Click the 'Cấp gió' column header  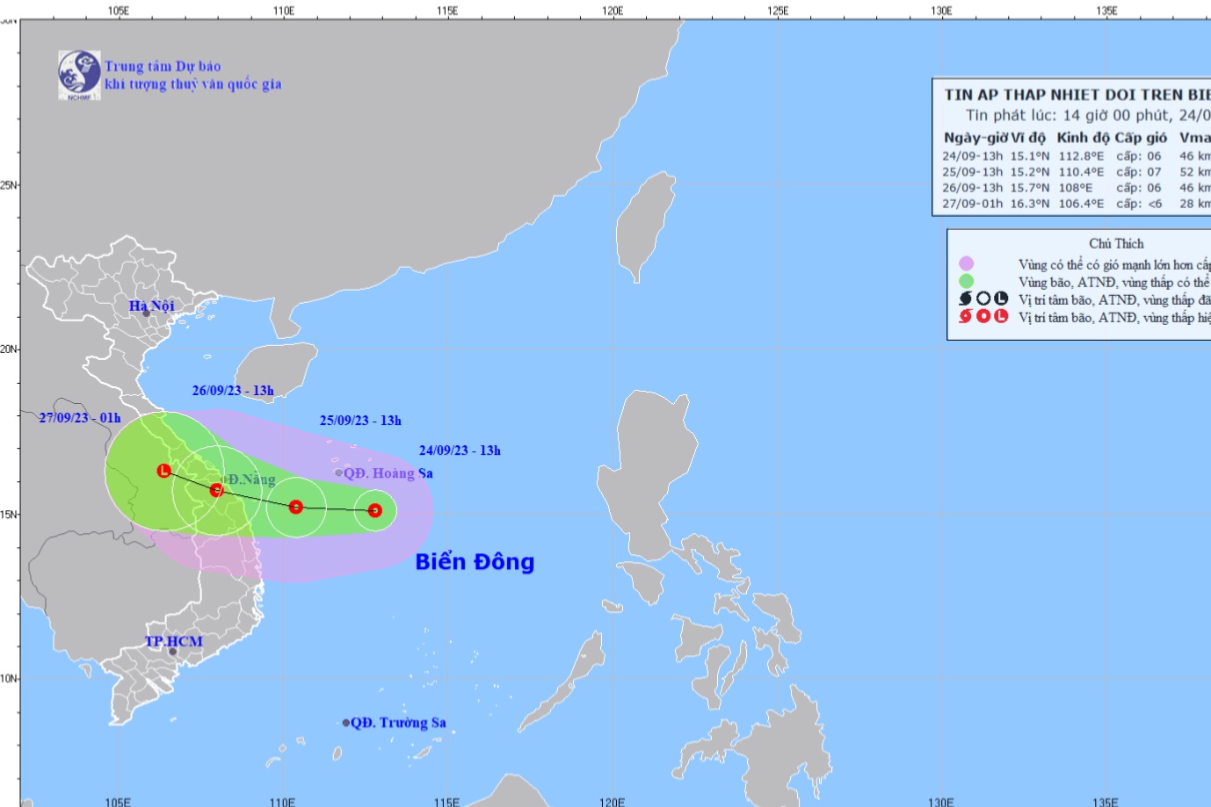tap(1142, 138)
